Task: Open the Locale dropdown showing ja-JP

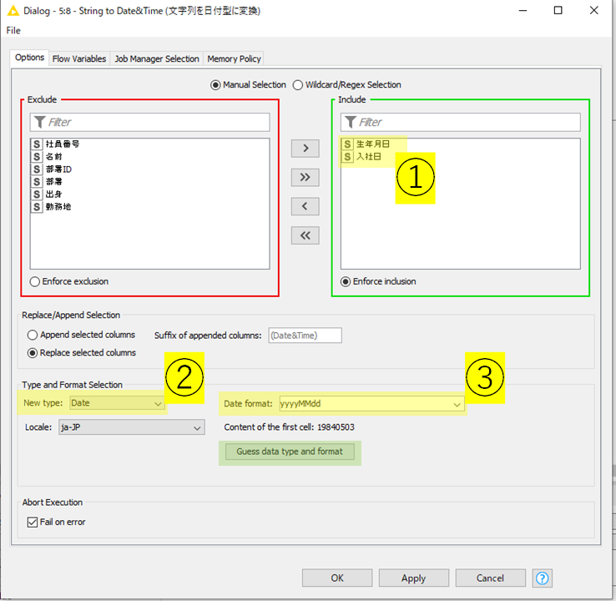Action: click(x=132, y=427)
